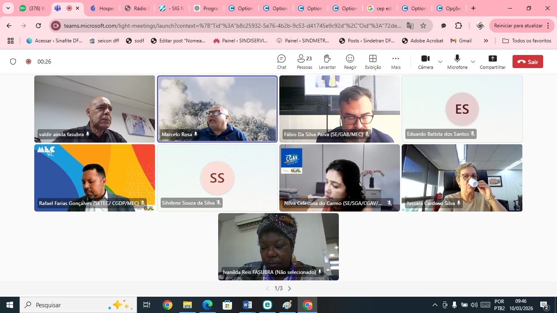Expand the camera options dropdown arrow
Viewport: 557px width, 313px height.
click(440, 62)
